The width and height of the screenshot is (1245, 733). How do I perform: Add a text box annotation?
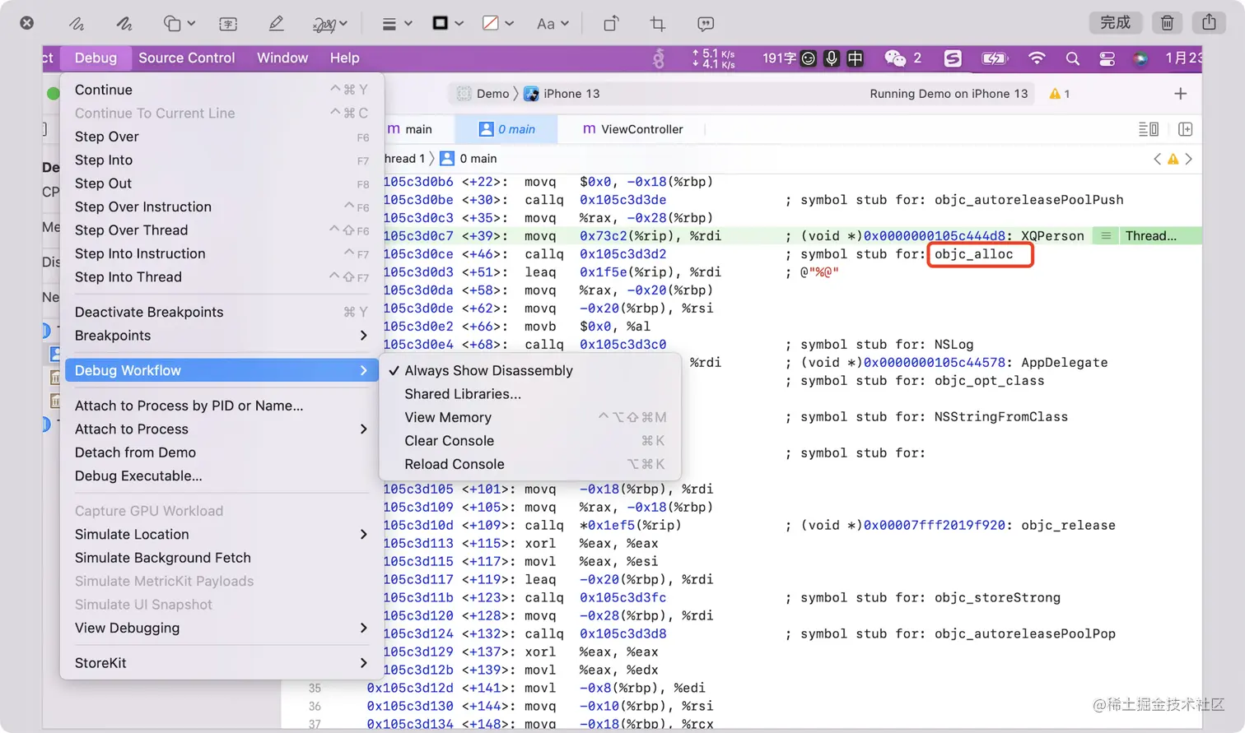[x=228, y=23]
